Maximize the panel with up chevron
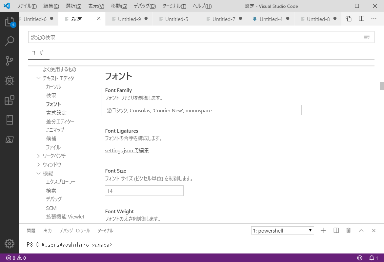This screenshot has width=384, height=262. point(361,231)
